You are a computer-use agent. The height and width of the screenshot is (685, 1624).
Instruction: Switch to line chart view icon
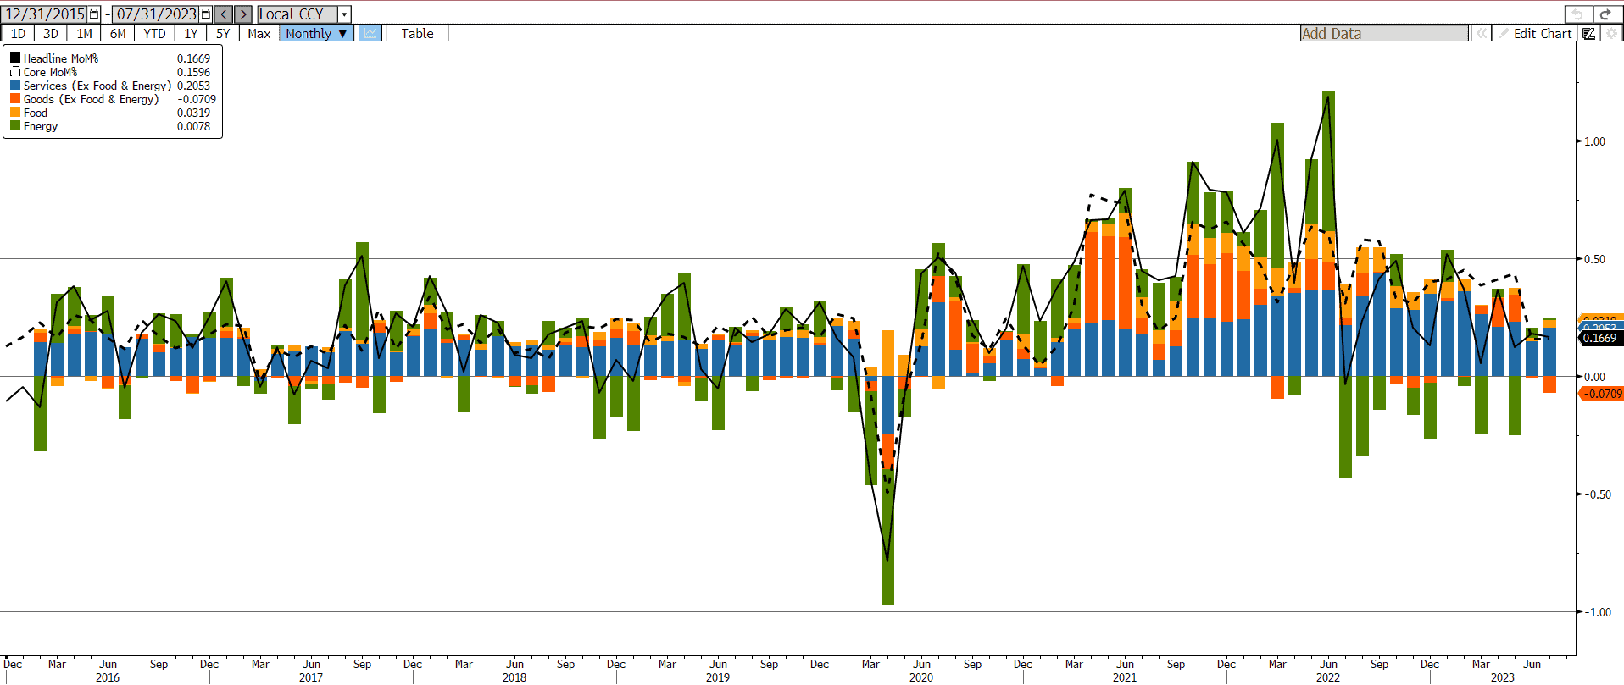point(370,33)
